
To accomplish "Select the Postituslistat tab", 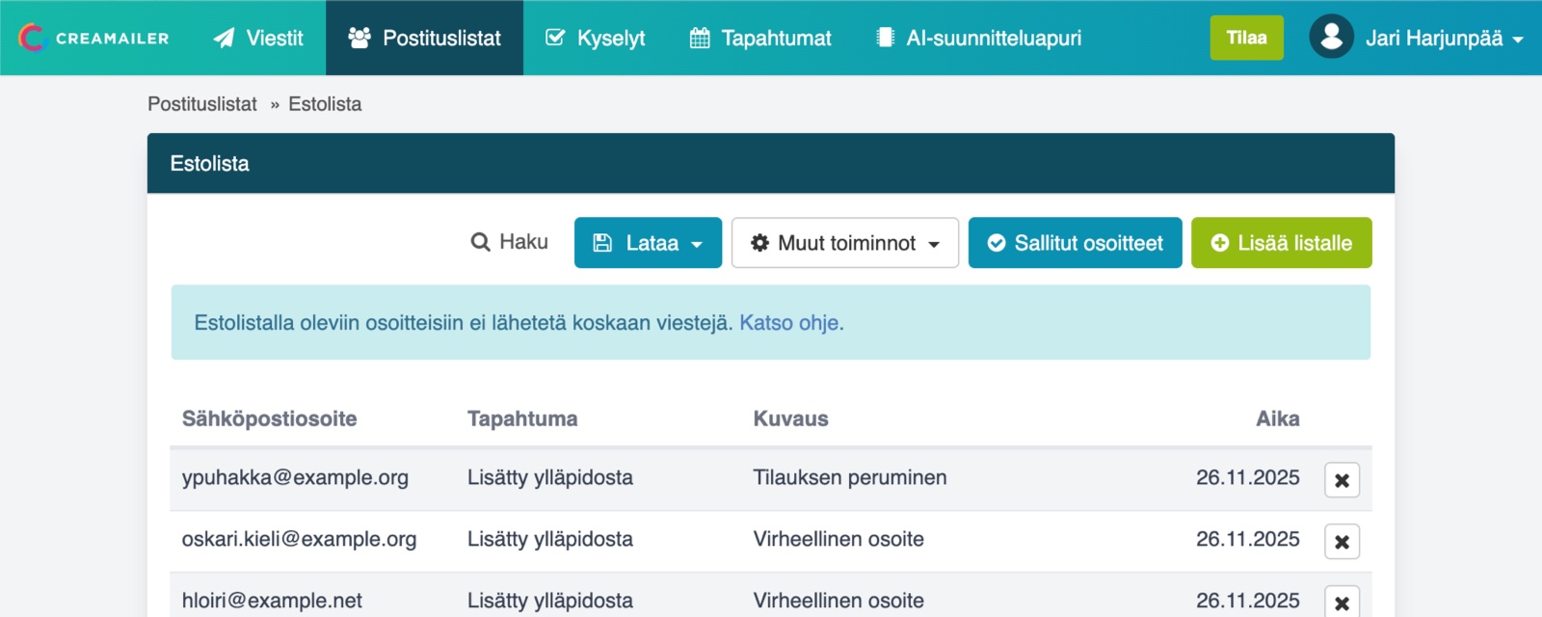I will (424, 38).
